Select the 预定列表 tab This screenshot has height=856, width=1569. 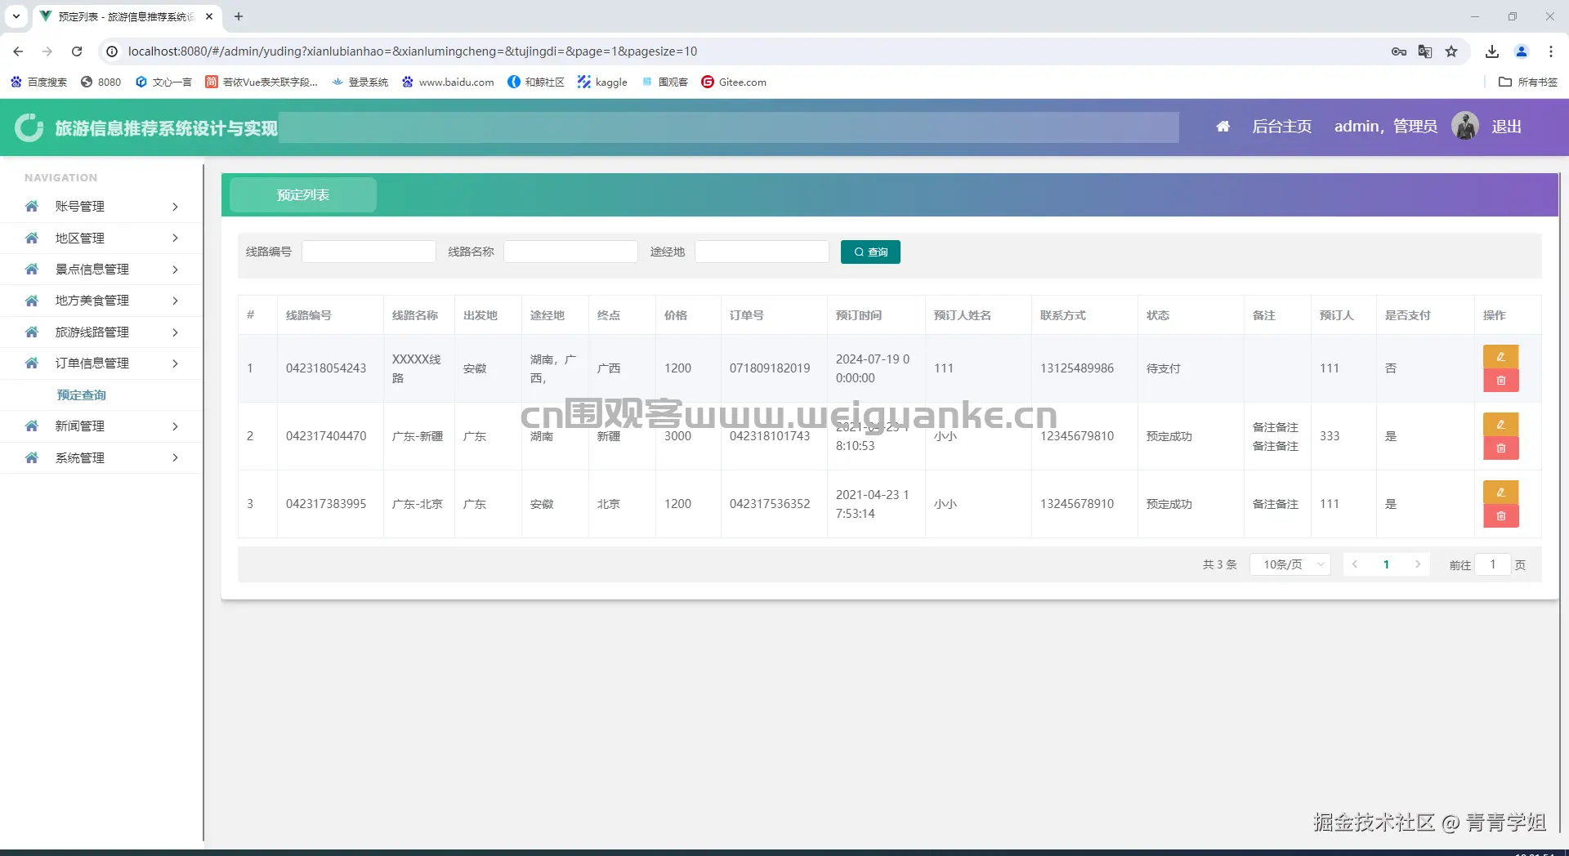[x=303, y=195]
